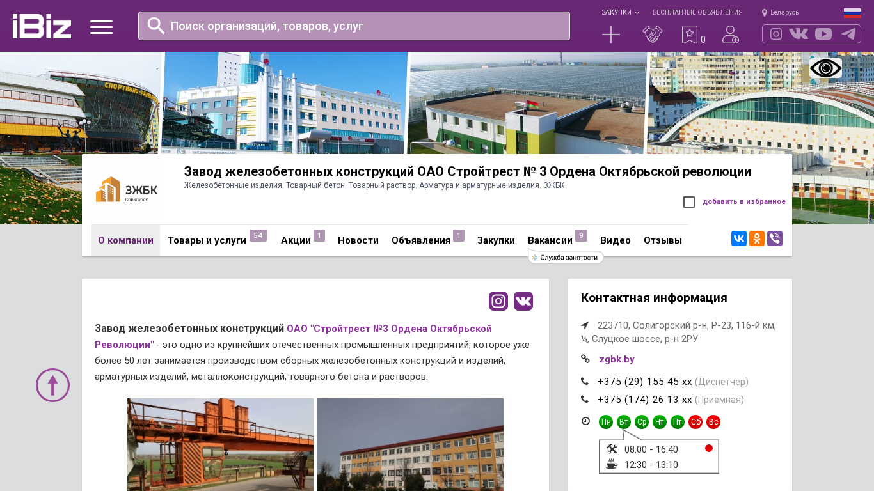Screen dimensions: 874x491
Task: Click the ЗЖБК company logo
Action: click(x=127, y=190)
